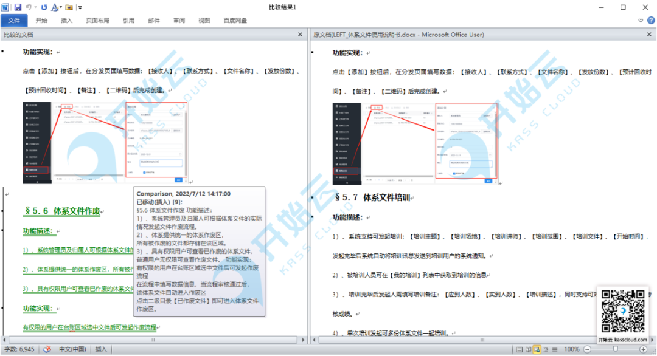Click the Save icon in quick access toolbar
This screenshot has height=356, width=657.
point(18,7)
